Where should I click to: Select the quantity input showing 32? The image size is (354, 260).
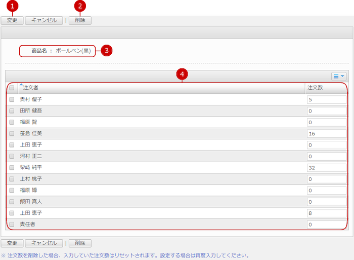326,167
